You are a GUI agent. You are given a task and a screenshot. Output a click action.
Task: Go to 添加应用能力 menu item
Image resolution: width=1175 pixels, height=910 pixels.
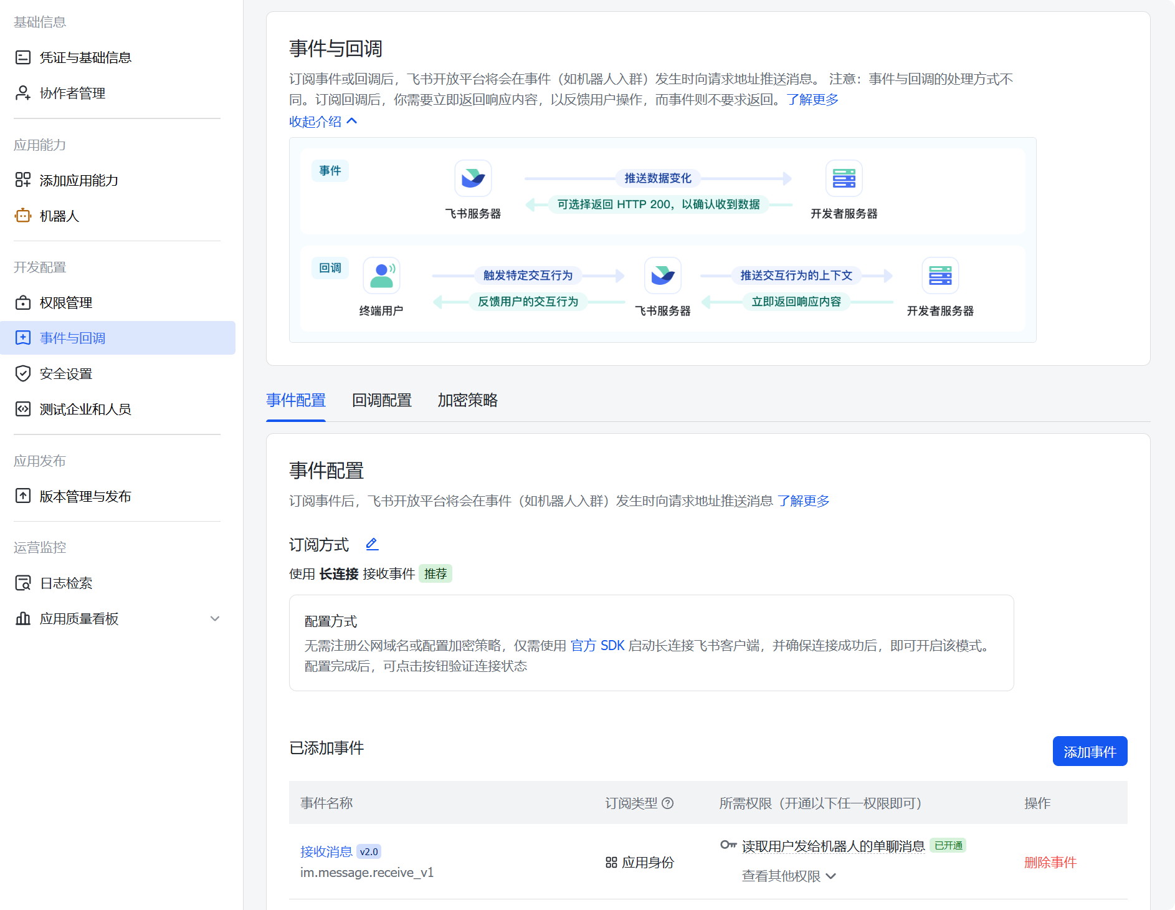[118, 180]
